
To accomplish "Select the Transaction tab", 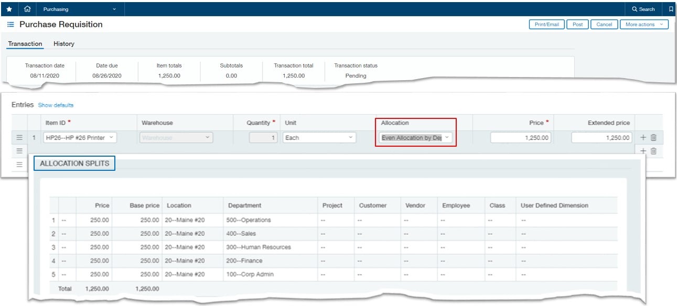I will point(25,44).
